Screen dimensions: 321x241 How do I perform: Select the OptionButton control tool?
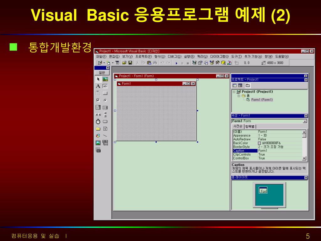pyautogui.click(x=105, y=100)
